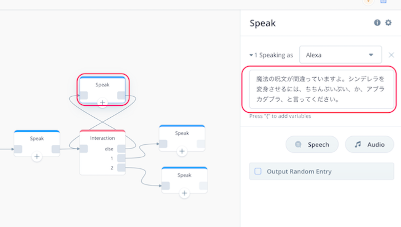Viewport: 401px width, 227px height.
Task: Click the Alexa dropdown arrow
Action: coord(371,55)
